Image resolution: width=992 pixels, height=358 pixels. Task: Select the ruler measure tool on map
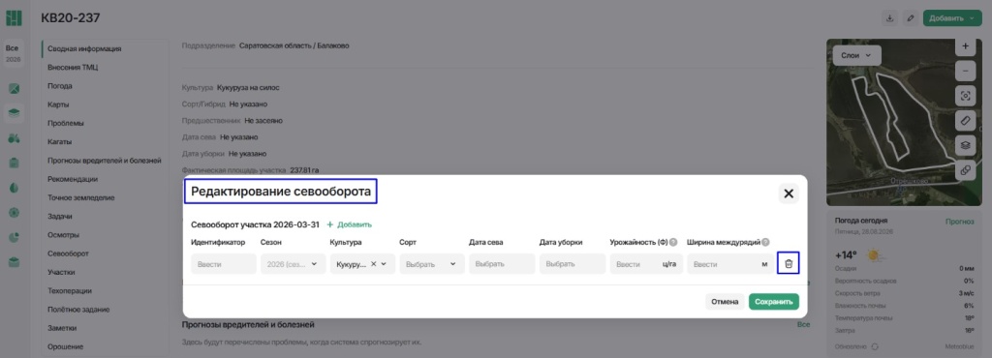click(x=965, y=120)
